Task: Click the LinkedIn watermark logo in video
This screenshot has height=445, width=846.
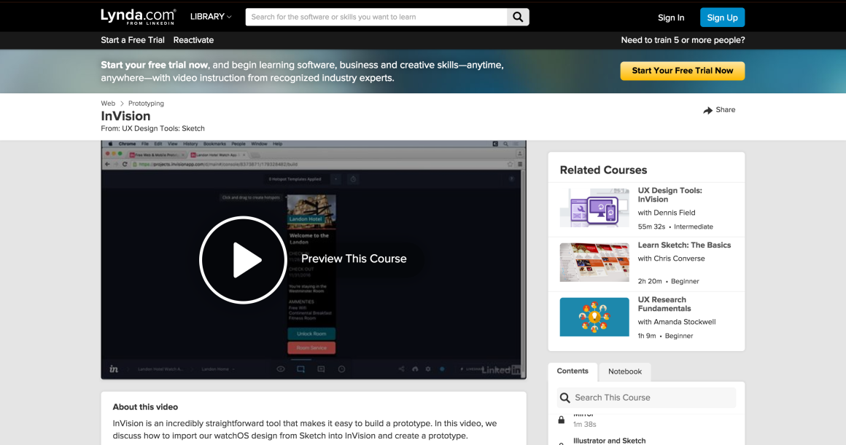Action: (501, 369)
